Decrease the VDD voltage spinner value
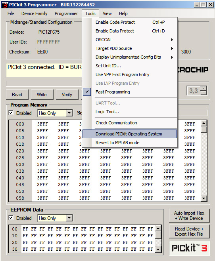Viewport: 215px width, 261px height. [x=203, y=93]
